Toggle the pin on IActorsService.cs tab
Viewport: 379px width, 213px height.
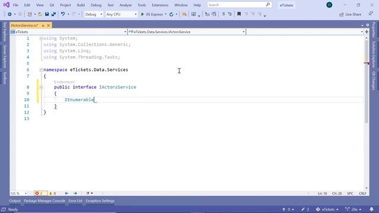[43, 25]
